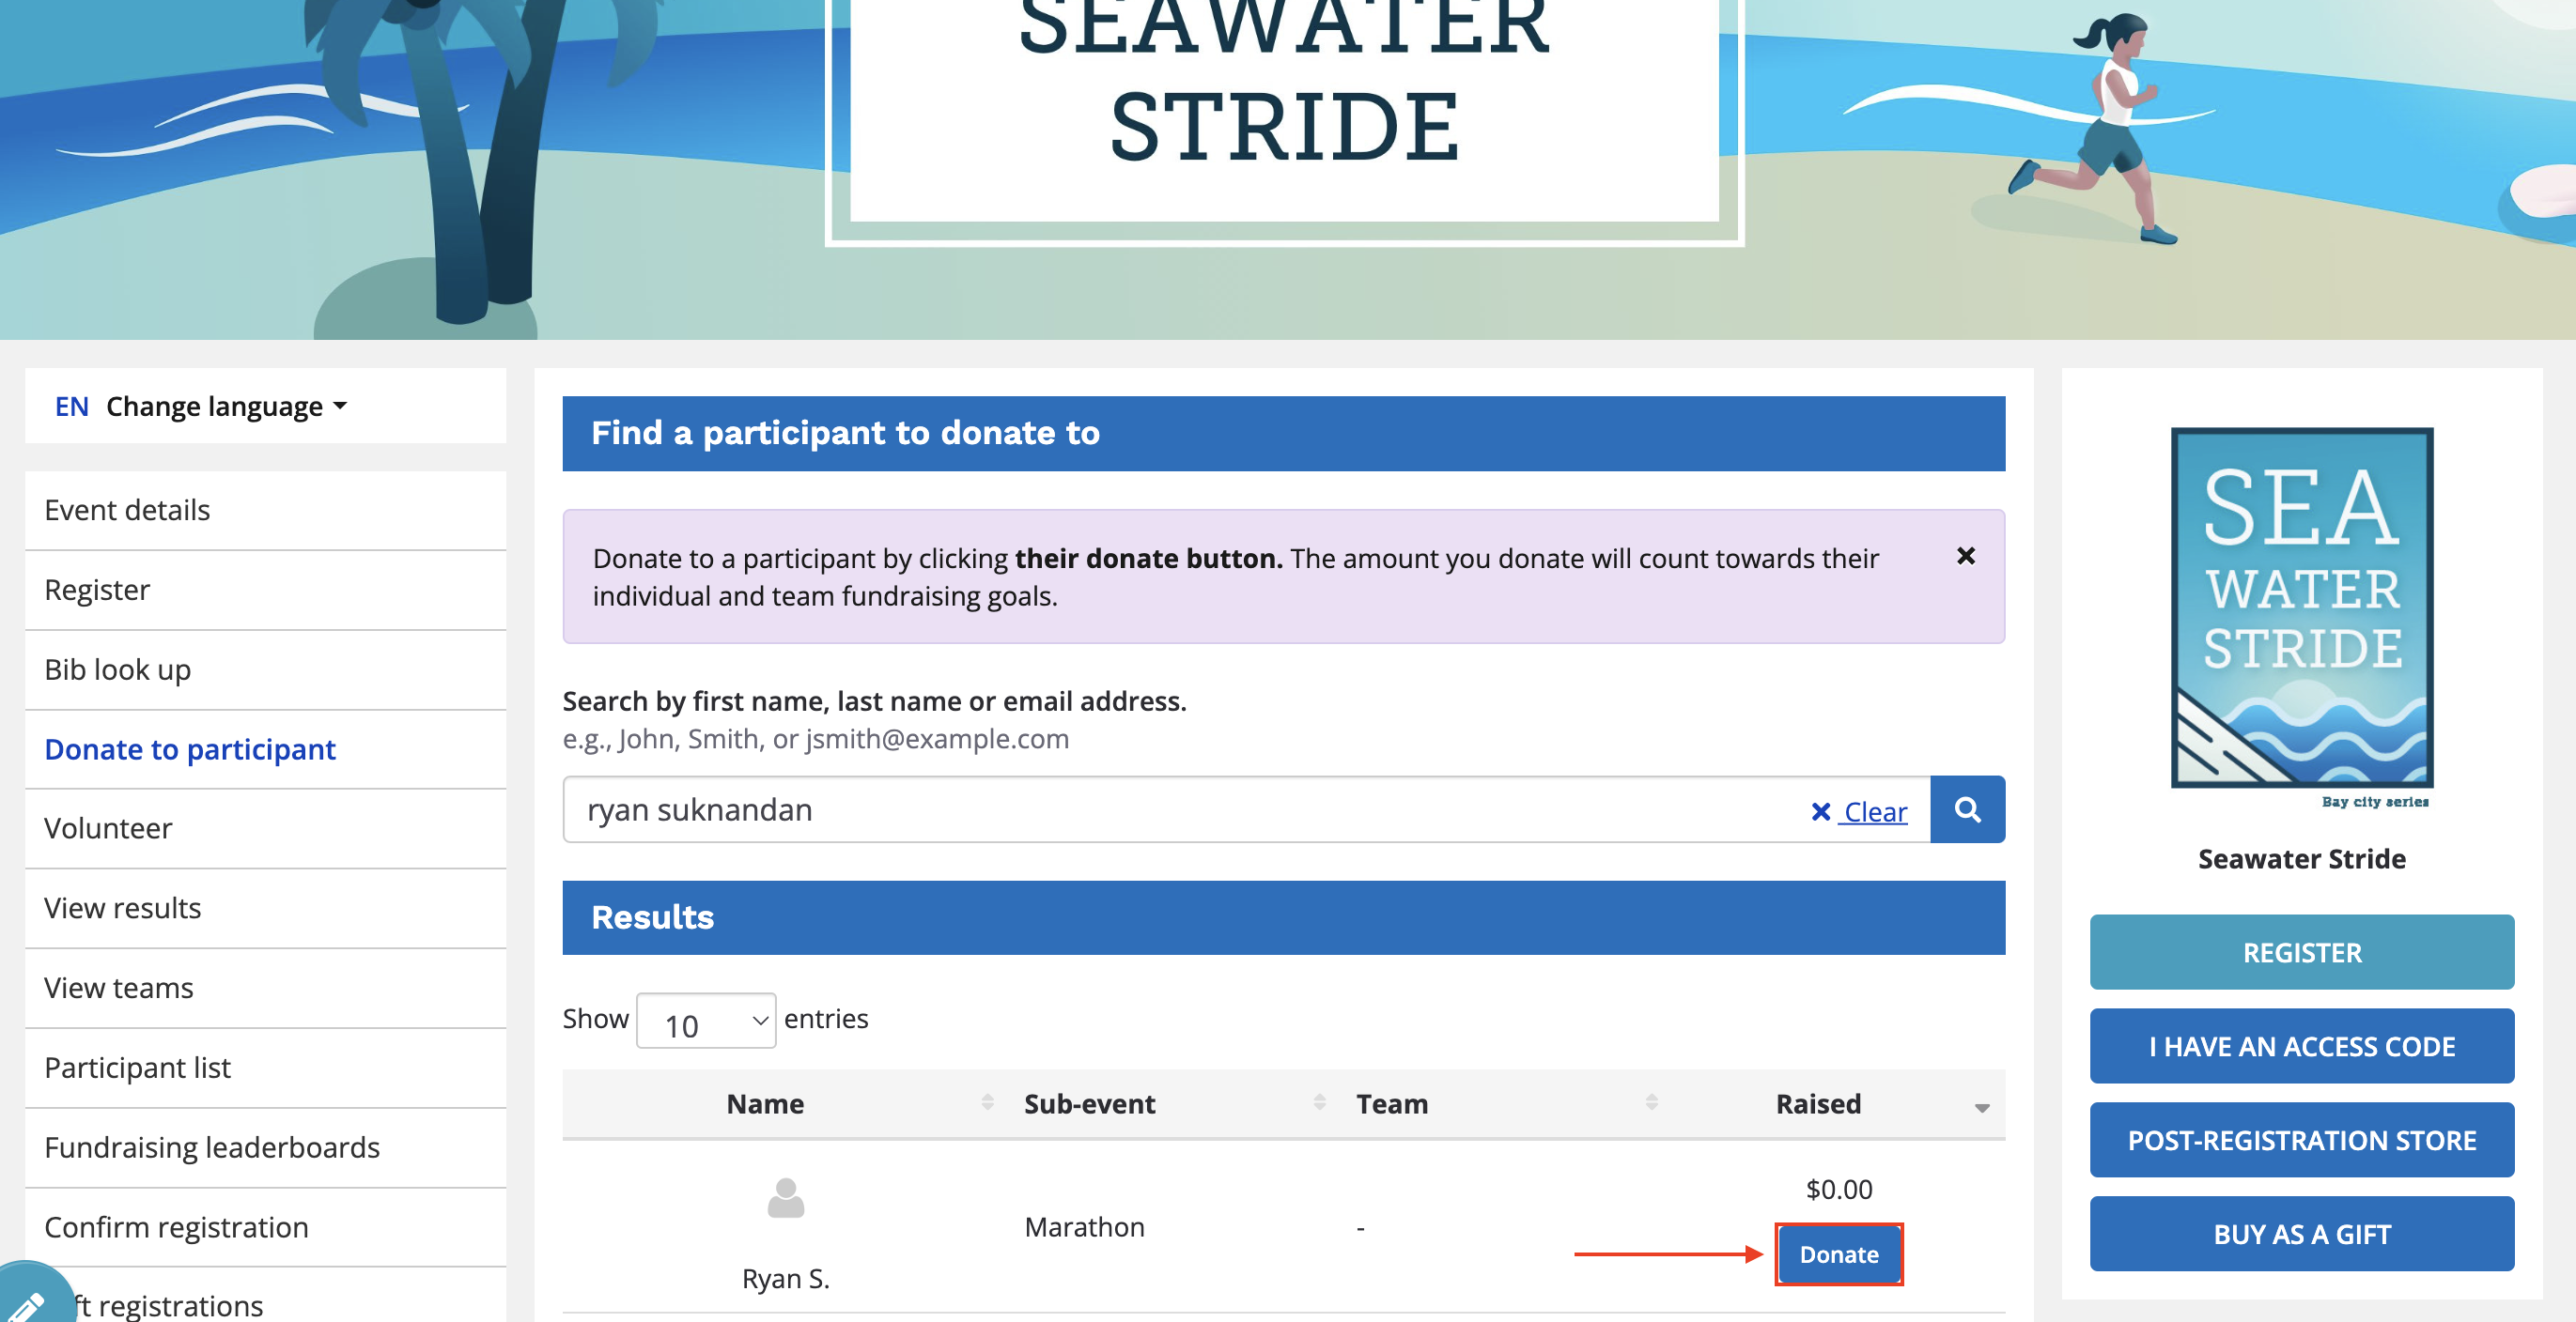
Task: Click Ryan S. participant avatar icon
Action: 785,1197
